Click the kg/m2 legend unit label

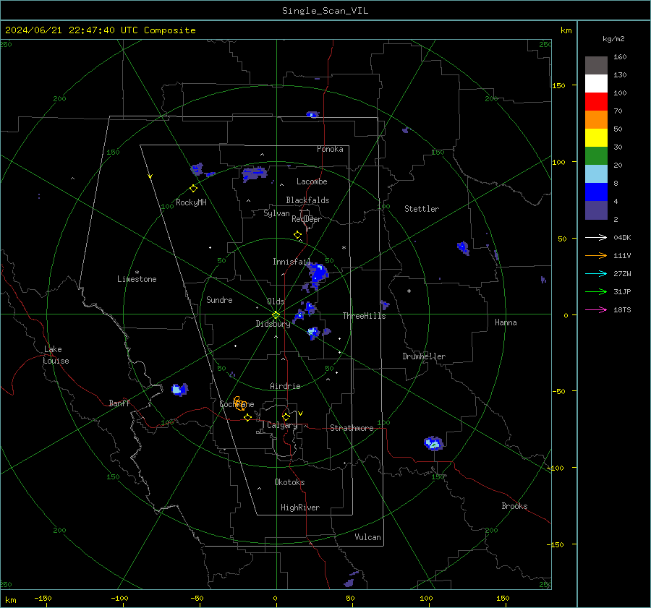[x=613, y=39]
